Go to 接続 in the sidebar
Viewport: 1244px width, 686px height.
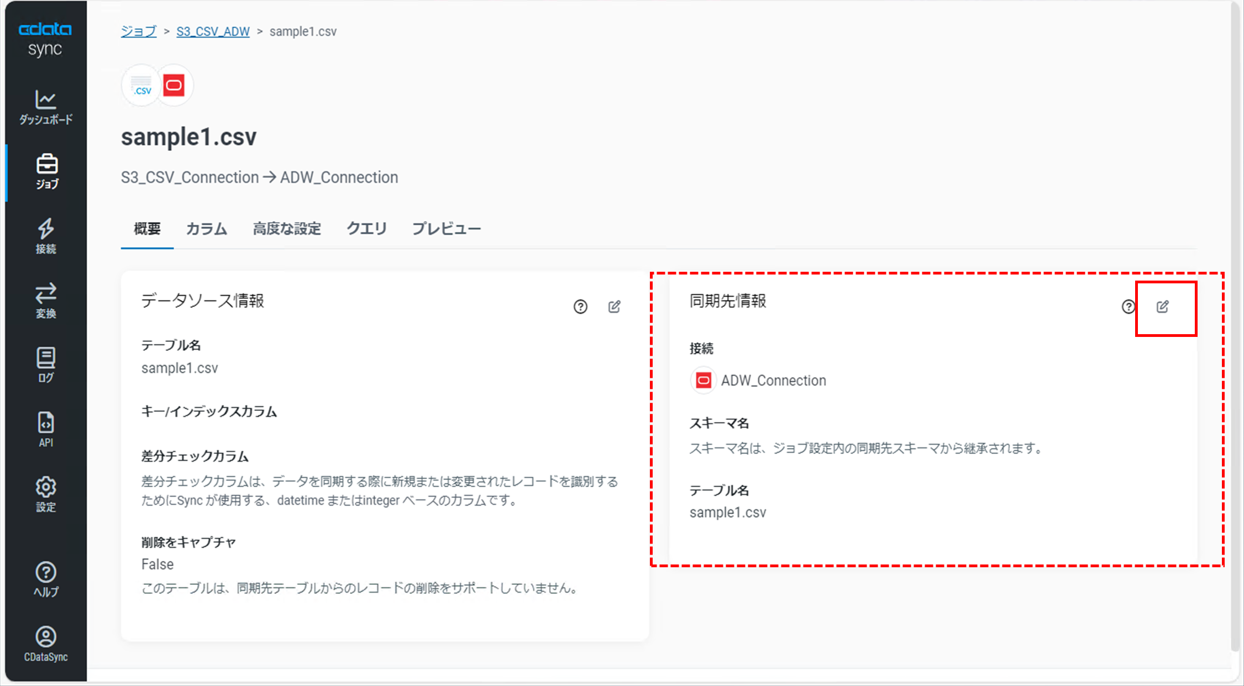[46, 236]
